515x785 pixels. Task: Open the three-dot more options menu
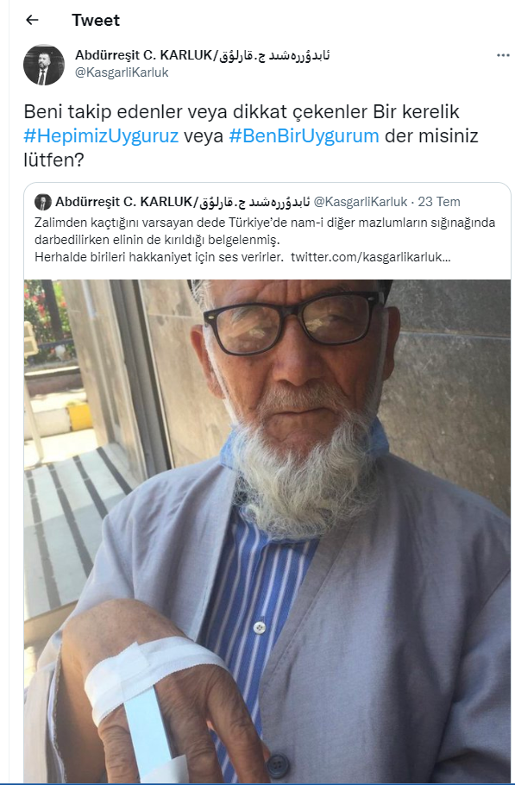tap(502, 55)
